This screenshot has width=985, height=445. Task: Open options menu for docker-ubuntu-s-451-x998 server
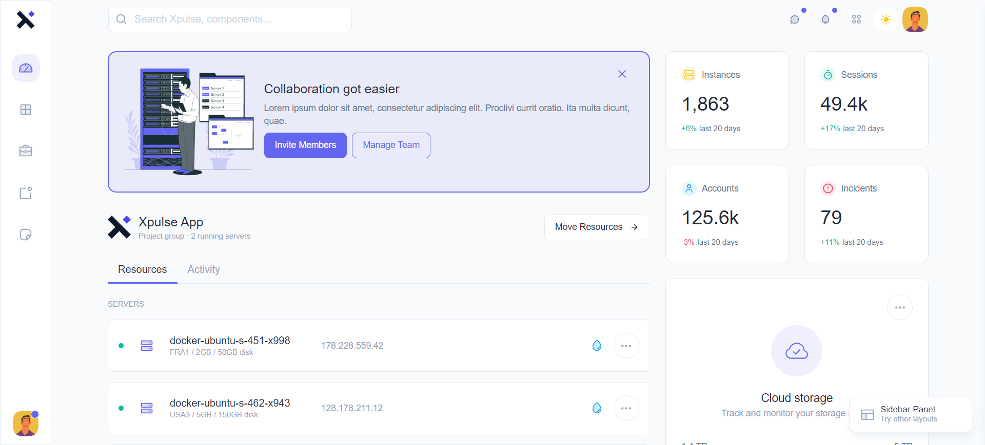[x=626, y=346]
